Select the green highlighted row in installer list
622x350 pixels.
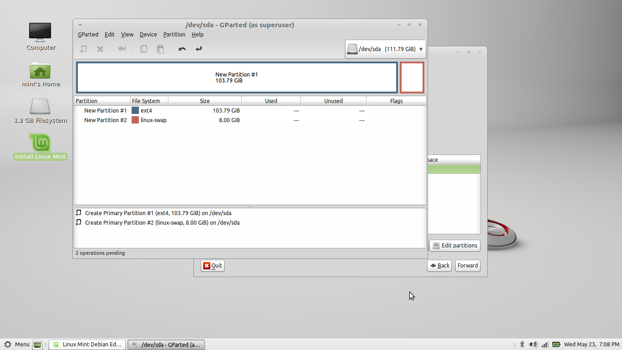pos(454,169)
